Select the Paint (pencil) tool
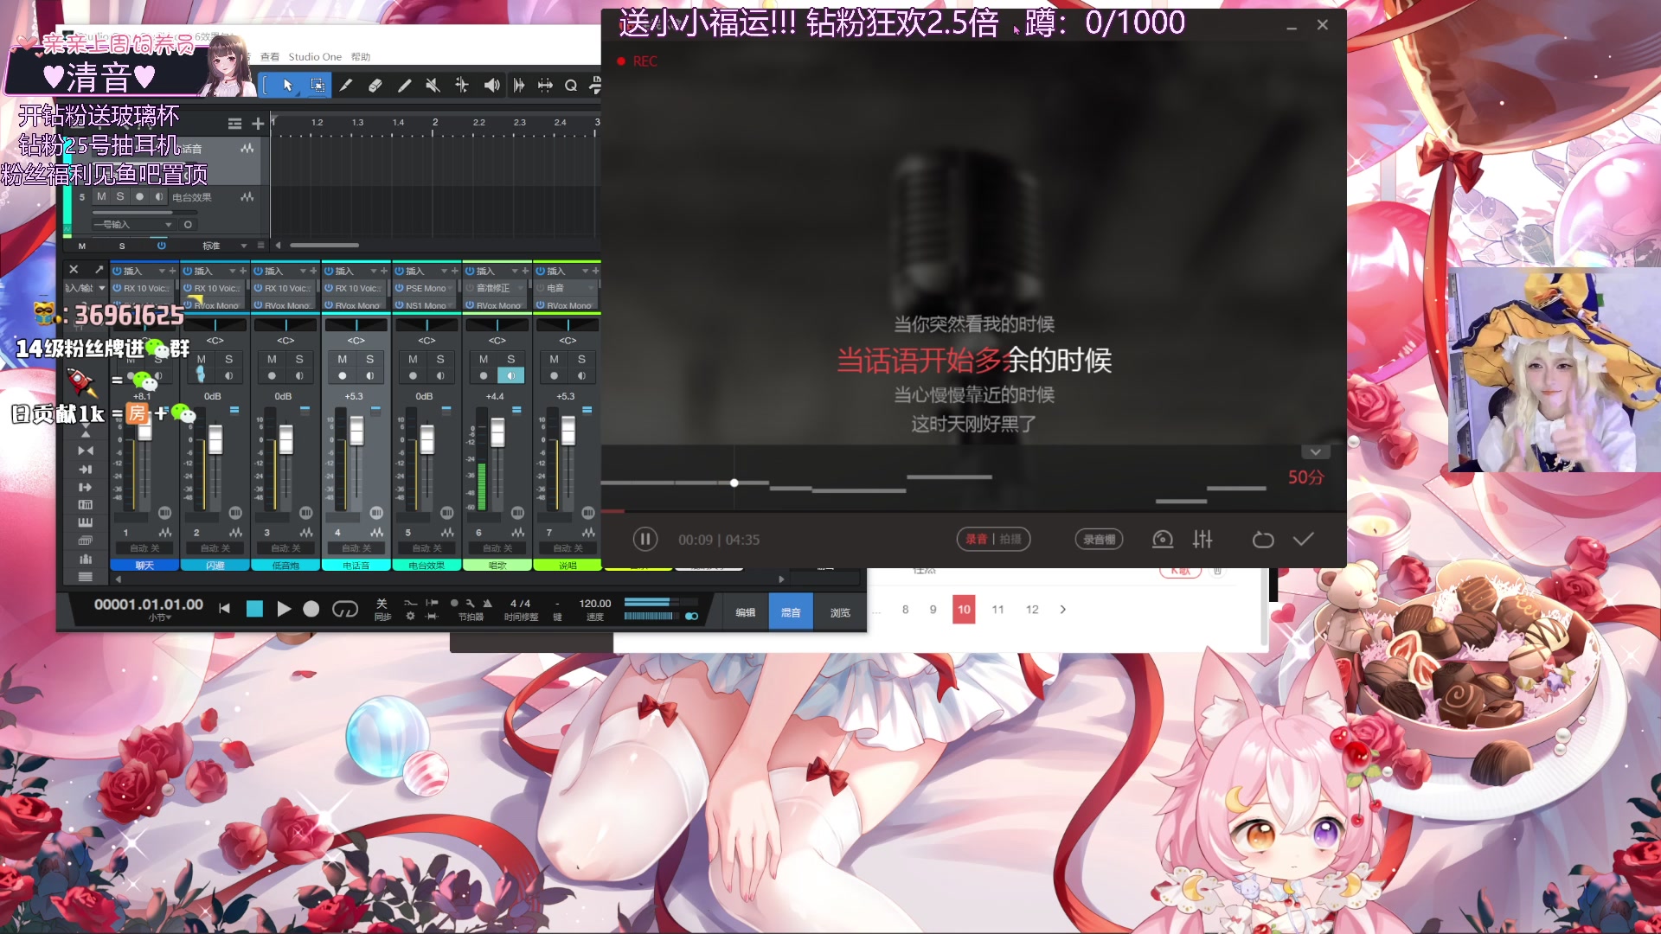The height and width of the screenshot is (934, 1661). (x=404, y=85)
